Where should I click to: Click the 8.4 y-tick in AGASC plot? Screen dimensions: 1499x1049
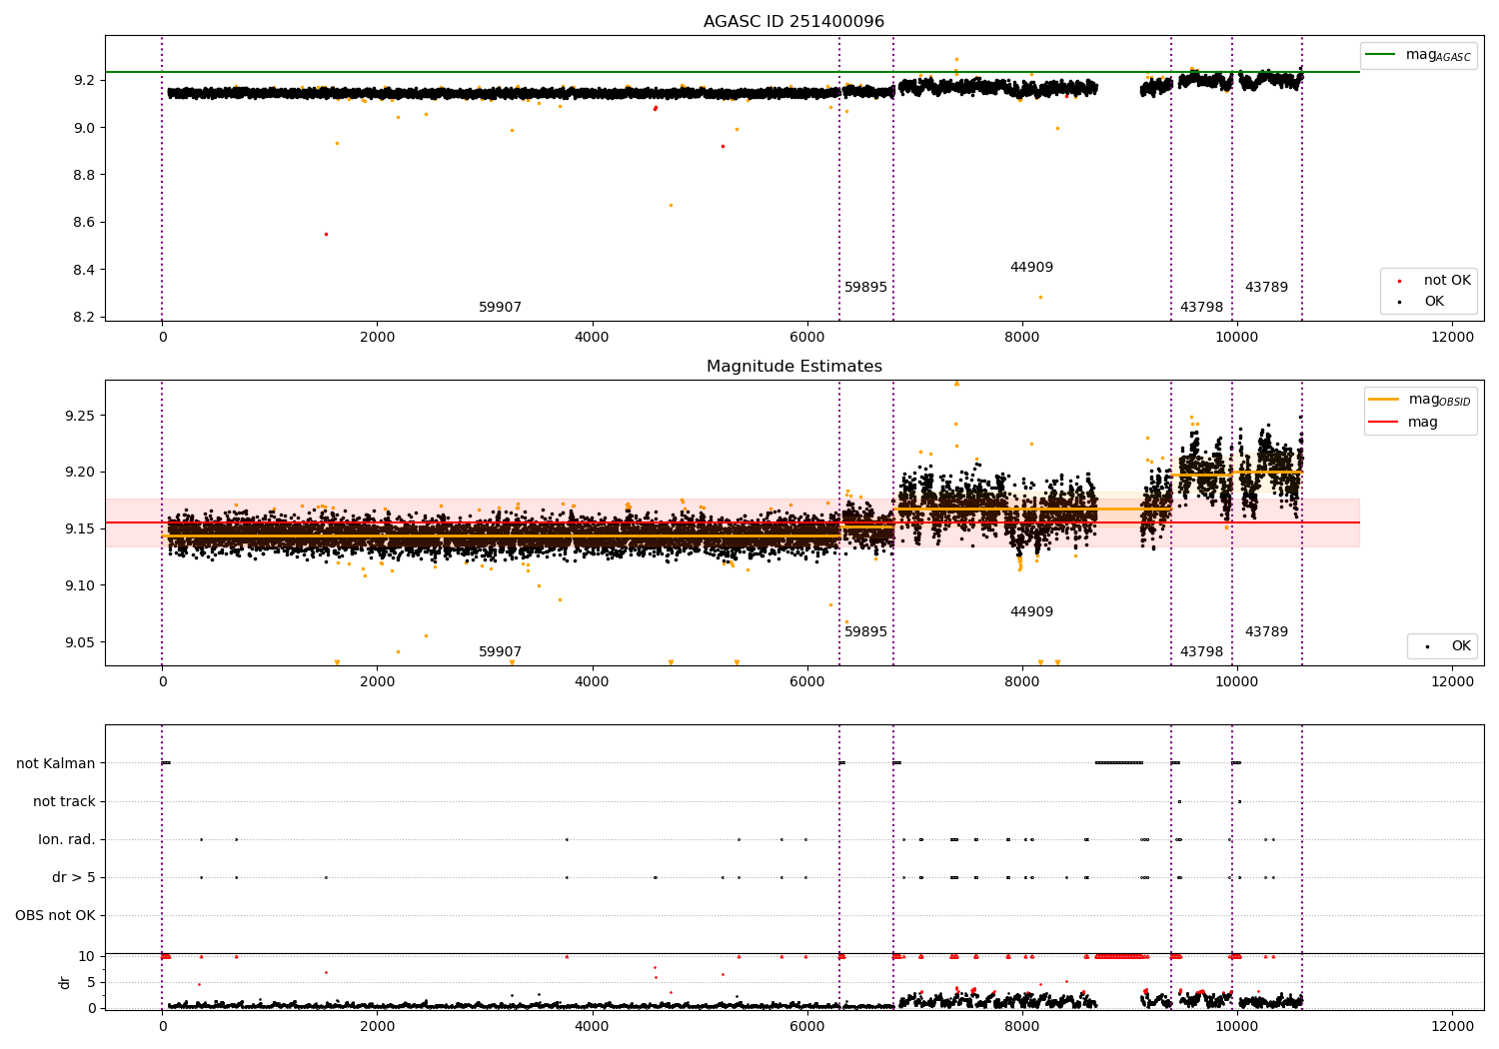pos(85,270)
